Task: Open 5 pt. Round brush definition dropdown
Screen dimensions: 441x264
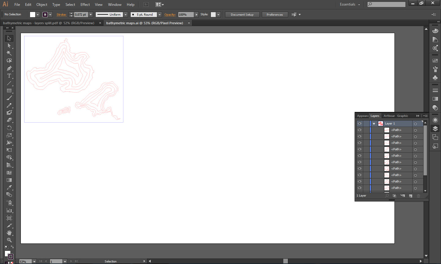Action: pos(160,14)
